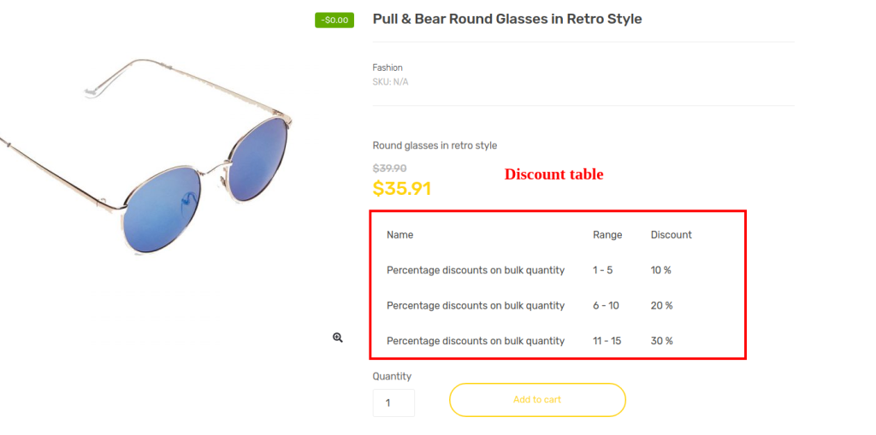Focus the Quantity input field

point(394,403)
